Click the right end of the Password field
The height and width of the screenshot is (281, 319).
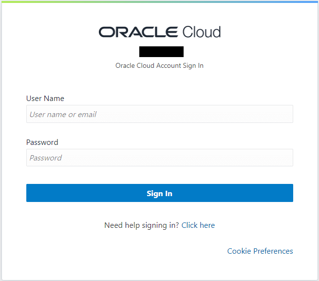(x=287, y=158)
